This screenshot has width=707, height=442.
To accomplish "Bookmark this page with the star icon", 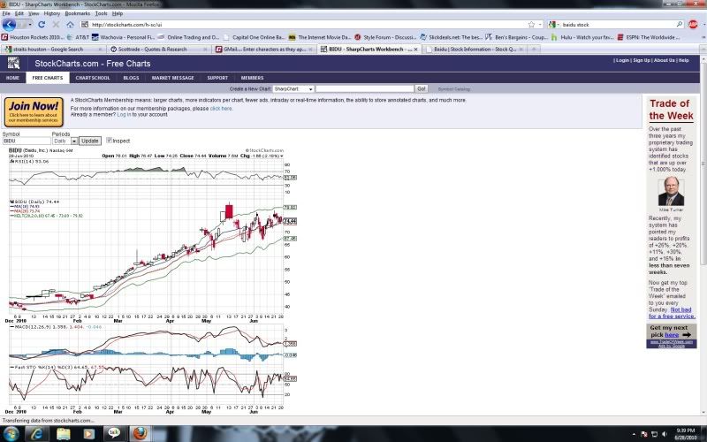I will (x=531, y=25).
